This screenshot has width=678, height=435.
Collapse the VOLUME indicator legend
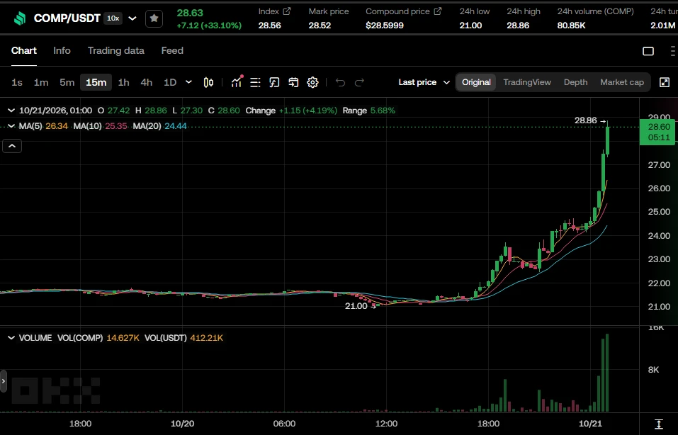pyautogui.click(x=11, y=338)
